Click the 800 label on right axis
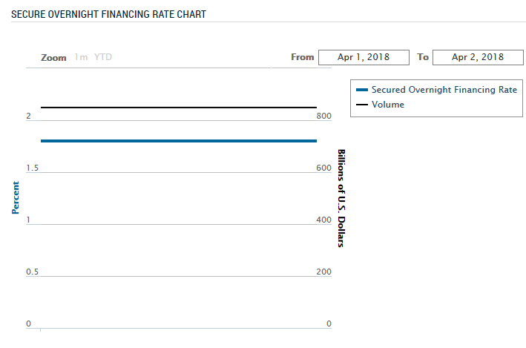The image size is (526, 348). [x=323, y=116]
